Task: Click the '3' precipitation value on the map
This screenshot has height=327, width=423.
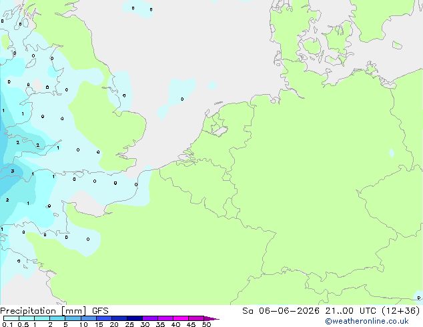Action: [x=13, y=171]
